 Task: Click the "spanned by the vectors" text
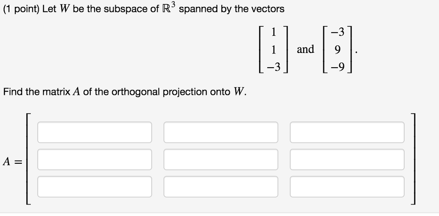pos(232,9)
